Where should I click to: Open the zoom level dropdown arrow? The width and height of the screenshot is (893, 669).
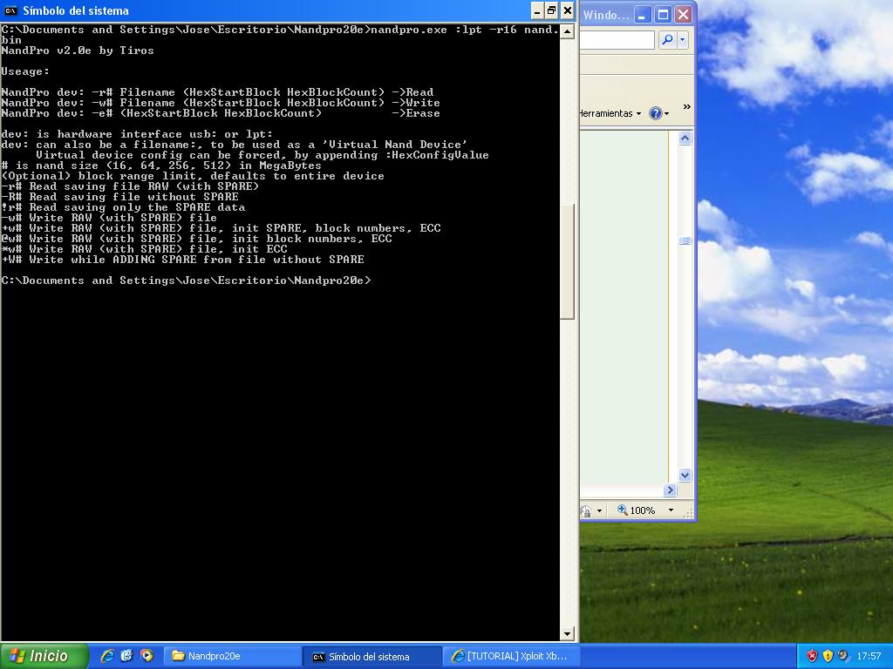[671, 510]
